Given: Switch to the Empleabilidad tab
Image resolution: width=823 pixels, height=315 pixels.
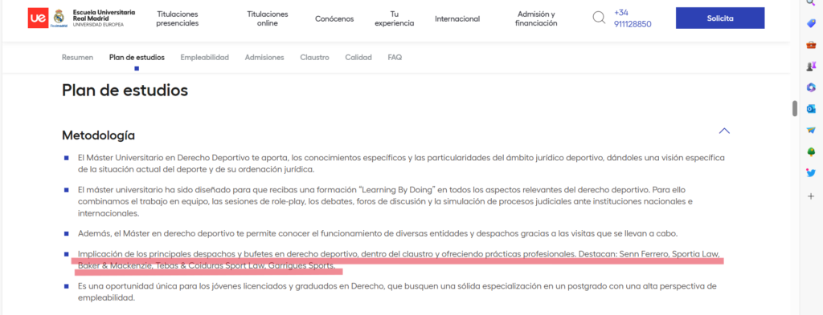Looking at the screenshot, I should (x=205, y=58).
